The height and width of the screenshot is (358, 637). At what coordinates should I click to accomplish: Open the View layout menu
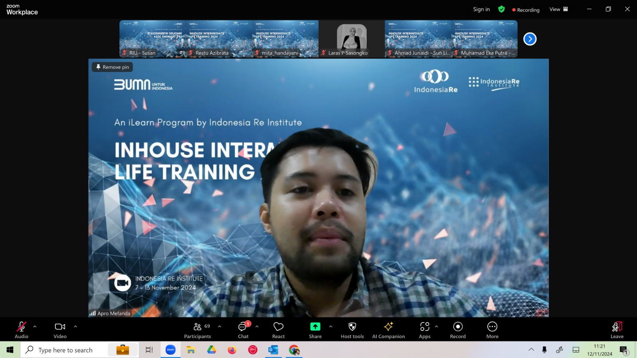(559, 9)
